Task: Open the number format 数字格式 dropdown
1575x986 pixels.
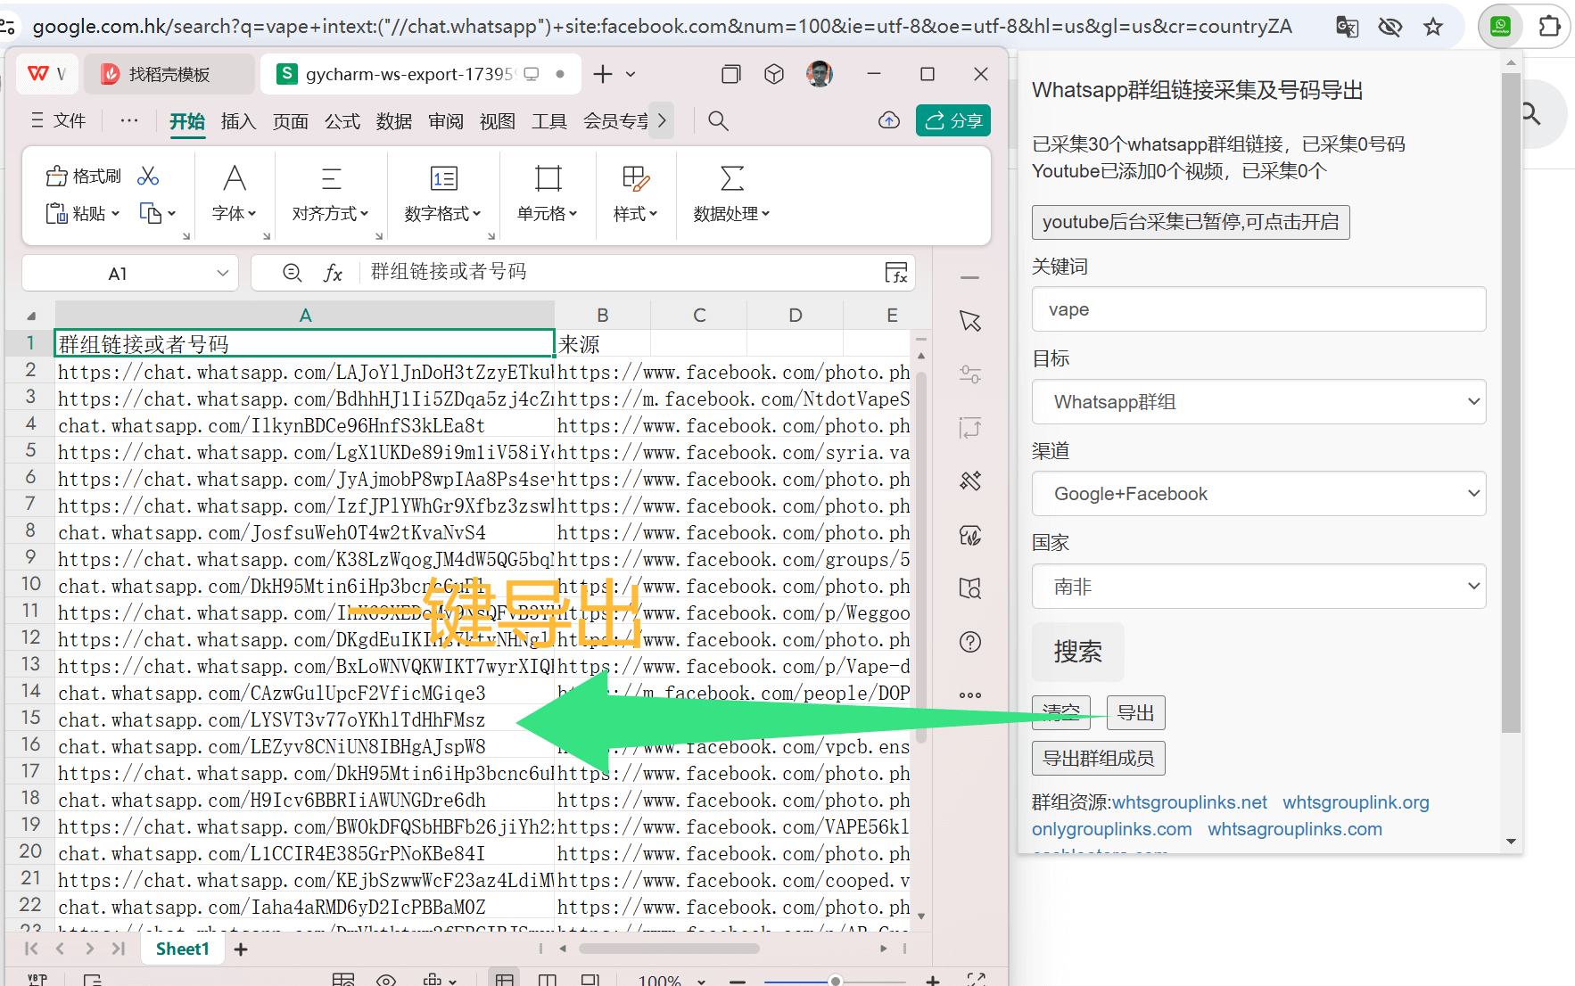Action: click(x=443, y=194)
